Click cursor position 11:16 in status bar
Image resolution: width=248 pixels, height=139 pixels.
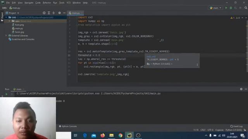[196, 130]
